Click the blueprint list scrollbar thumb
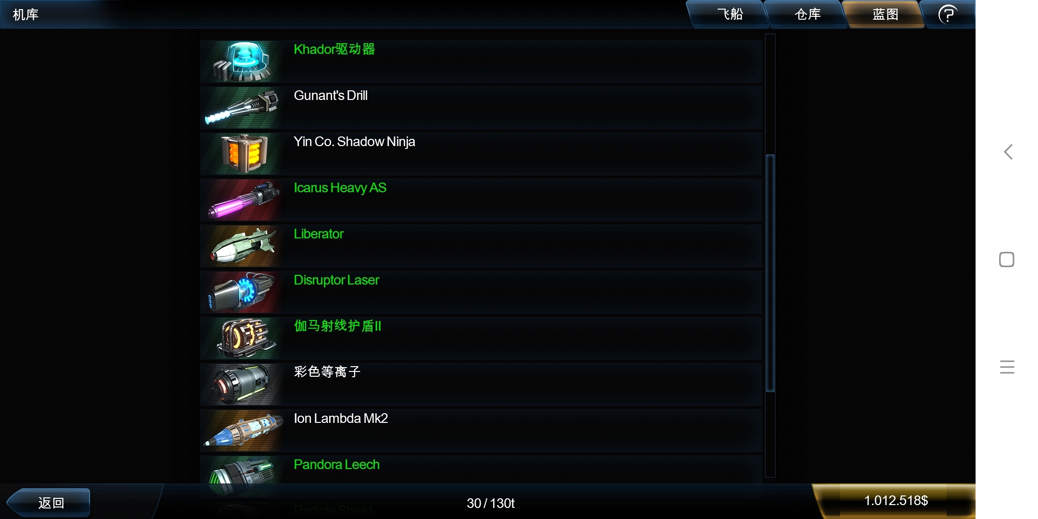 [770, 273]
